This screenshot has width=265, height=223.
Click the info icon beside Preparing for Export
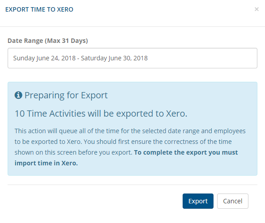(x=18, y=95)
